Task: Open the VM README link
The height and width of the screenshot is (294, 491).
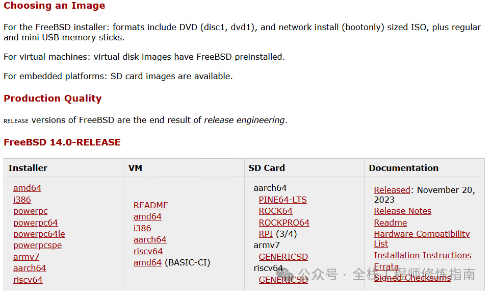Action: (150, 205)
